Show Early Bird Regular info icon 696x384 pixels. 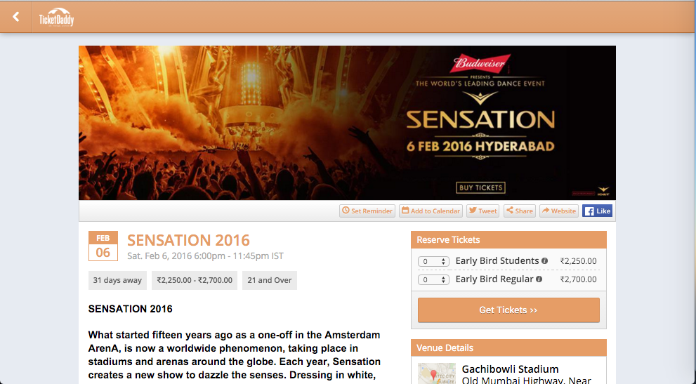coord(539,279)
